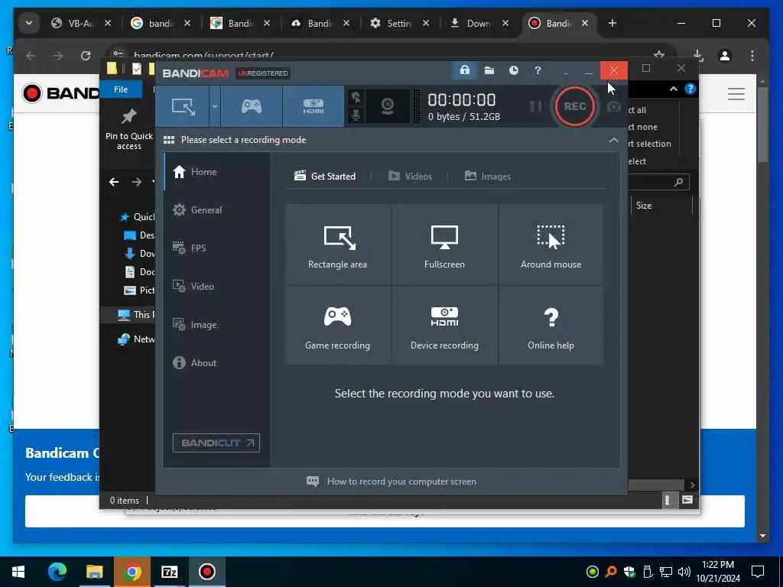The image size is (783, 587).
Task: Take a screenshot with the camera icon
Action: click(x=614, y=107)
